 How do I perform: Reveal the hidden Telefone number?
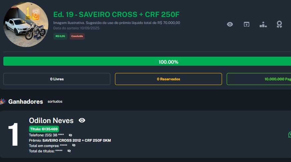click(x=70, y=135)
